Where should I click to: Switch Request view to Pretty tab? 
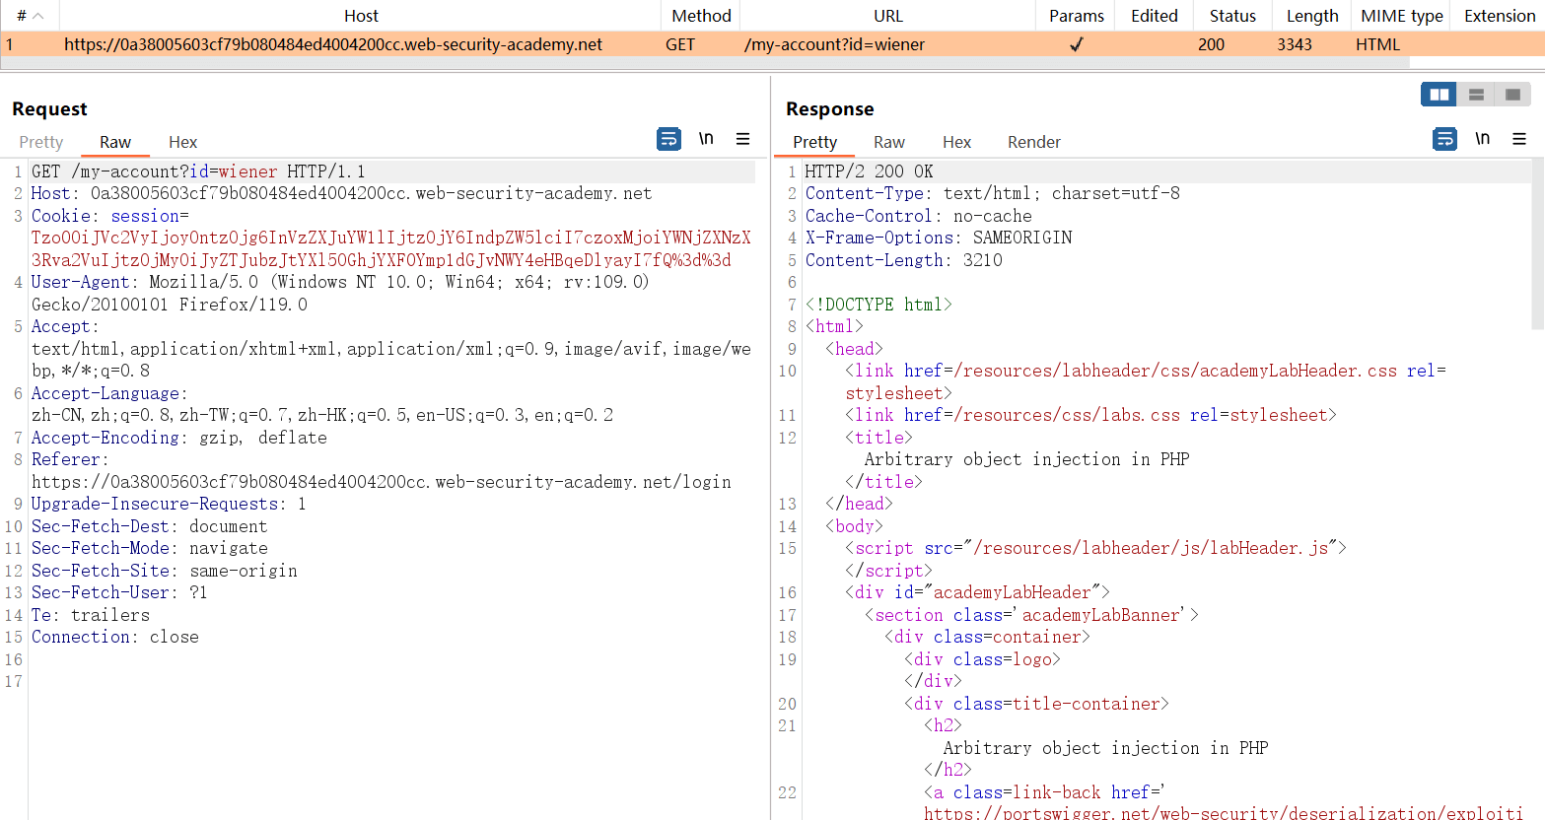40,142
